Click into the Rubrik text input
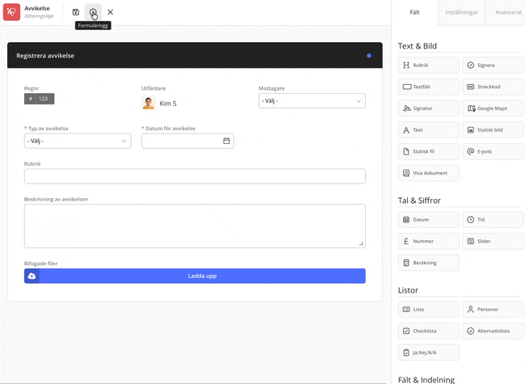Screen dimensions: 526x384 [x=194, y=176]
